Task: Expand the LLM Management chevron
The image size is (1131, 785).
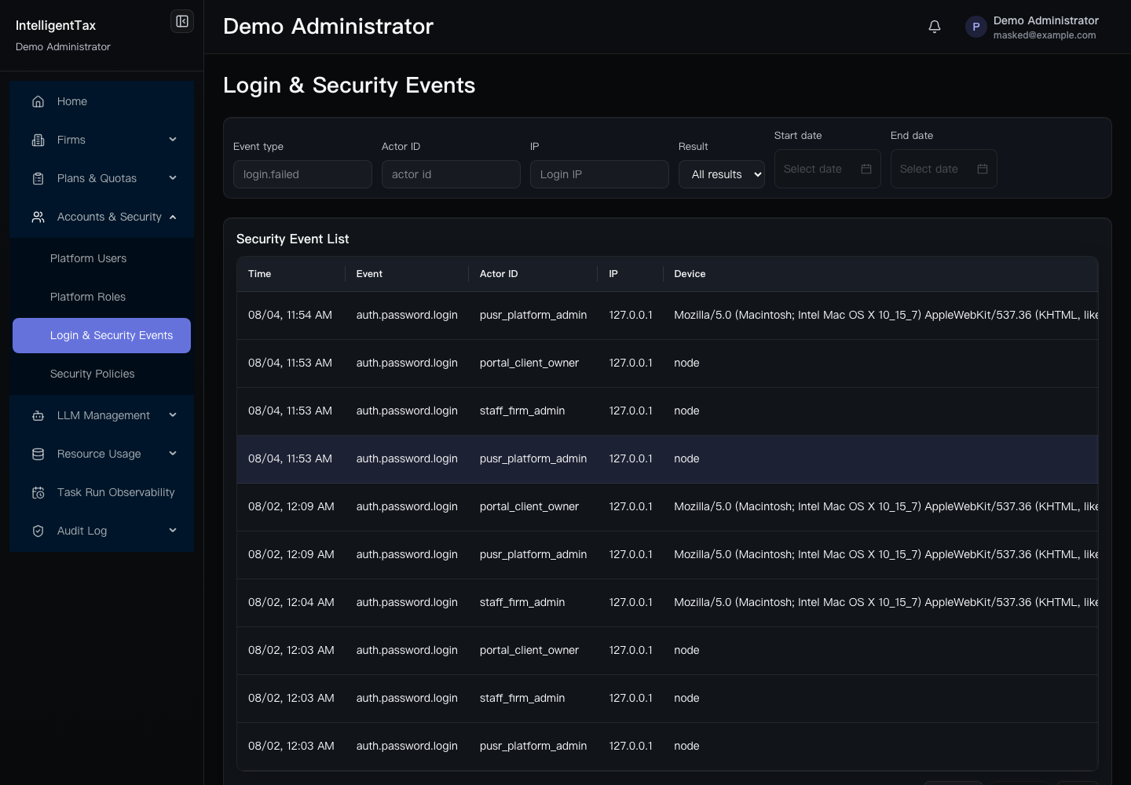Action: pos(173,415)
